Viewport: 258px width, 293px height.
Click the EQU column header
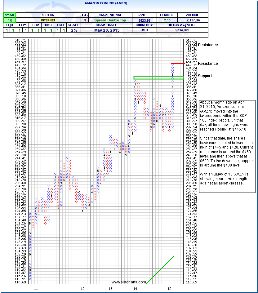(9, 25)
